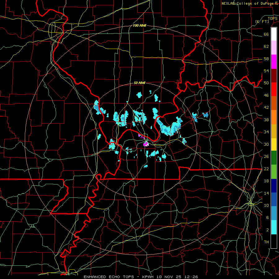Click the bright magenta legend swatch
Screen dimensions: 279x279
(274, 62)
